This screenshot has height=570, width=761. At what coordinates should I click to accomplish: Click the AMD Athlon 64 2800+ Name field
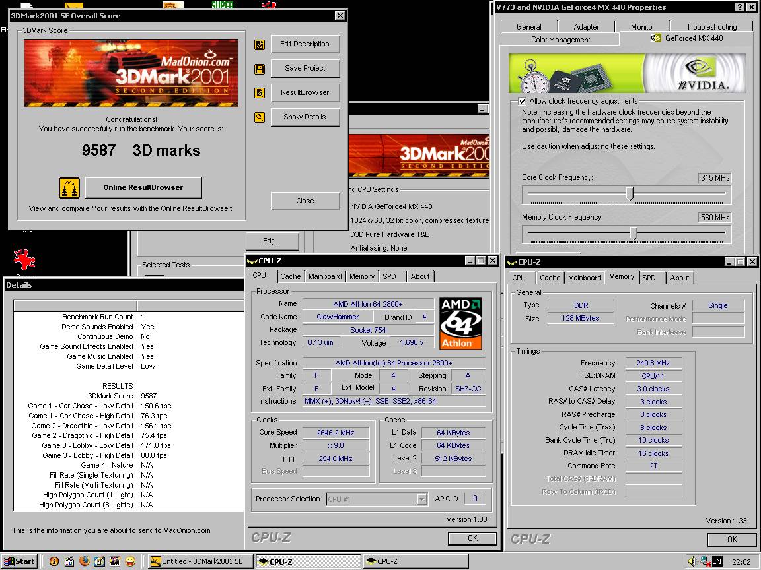[x=368, y=304]
